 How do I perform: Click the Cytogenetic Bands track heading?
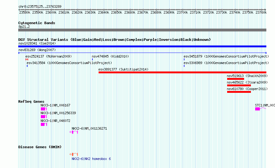tap(37, 23)
